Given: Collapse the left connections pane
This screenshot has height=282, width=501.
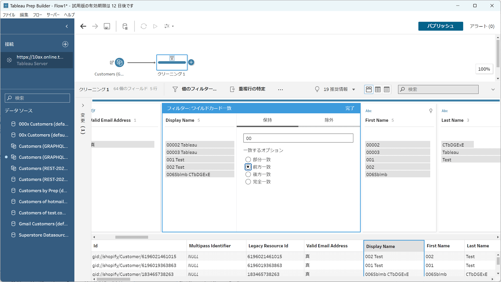Looking at the screenshot, I should click(67, 26).
